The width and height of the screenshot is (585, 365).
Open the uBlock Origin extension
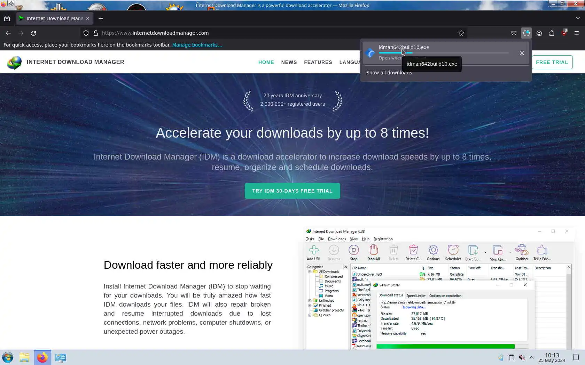pyautogui.click(x=564, y=33)
